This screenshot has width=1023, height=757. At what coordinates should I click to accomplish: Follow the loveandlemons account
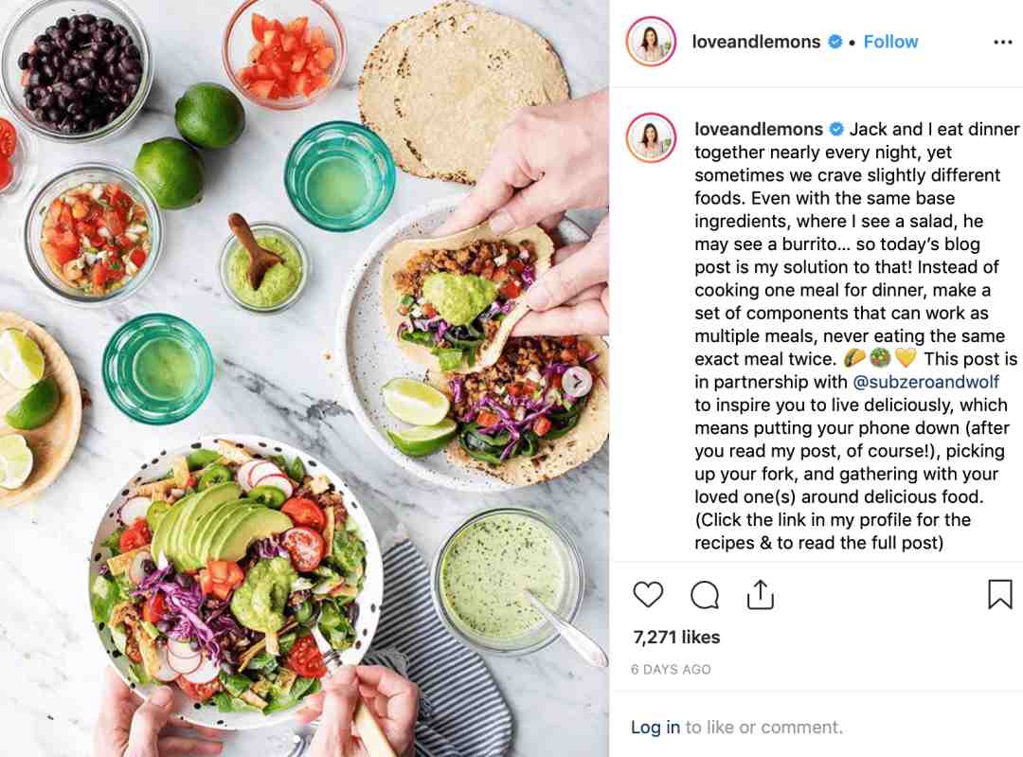point(890,42)
